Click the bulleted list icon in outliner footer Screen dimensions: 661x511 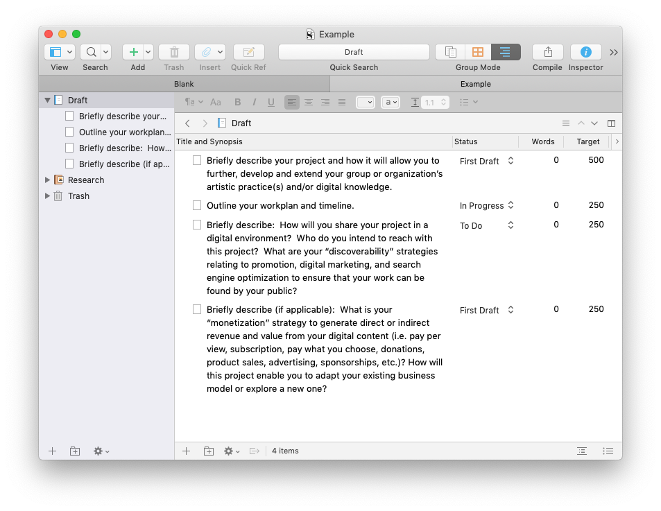pos(608,451)
